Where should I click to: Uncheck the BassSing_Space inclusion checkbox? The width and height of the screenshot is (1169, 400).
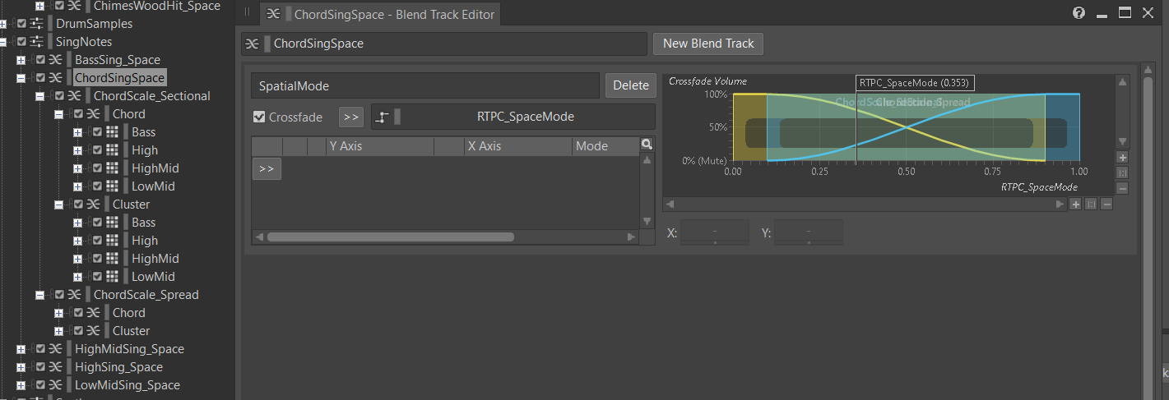point(40,60)
